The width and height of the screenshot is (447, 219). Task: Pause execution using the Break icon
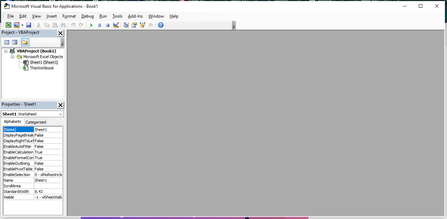99,25
